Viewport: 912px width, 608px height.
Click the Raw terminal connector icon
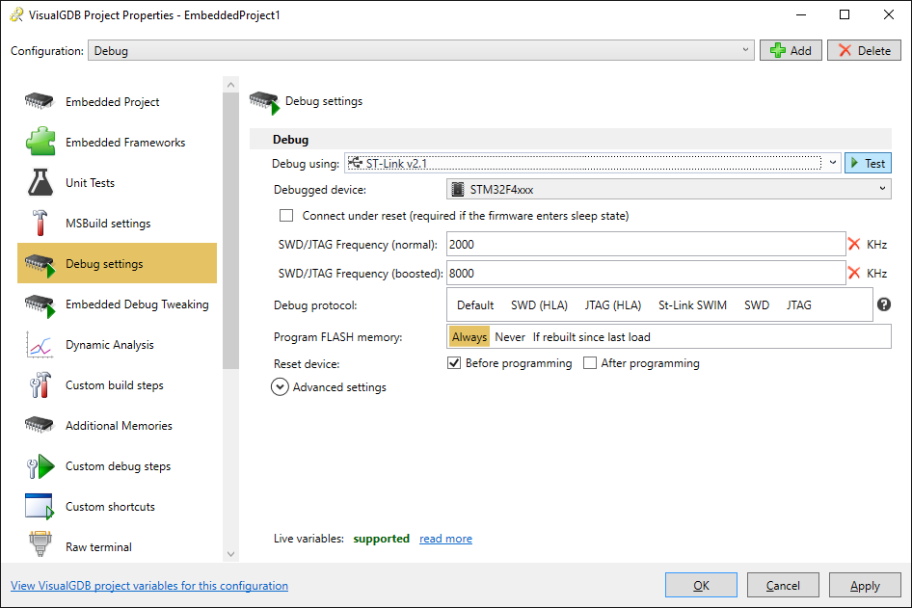click(x=40, y=544)
